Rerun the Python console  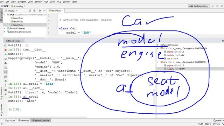tap(6, 45)
